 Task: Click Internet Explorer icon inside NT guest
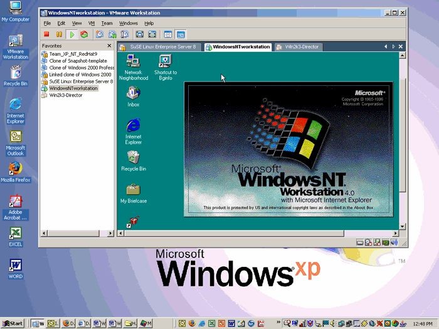(133, 131)
